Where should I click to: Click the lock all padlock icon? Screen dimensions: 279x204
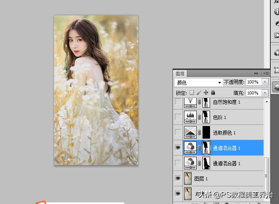click(x=213, y=93)
